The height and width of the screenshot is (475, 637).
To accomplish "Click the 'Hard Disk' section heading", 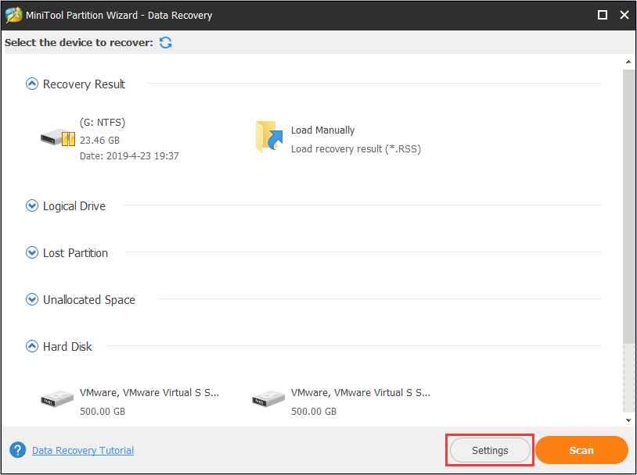I will (67, 347).
